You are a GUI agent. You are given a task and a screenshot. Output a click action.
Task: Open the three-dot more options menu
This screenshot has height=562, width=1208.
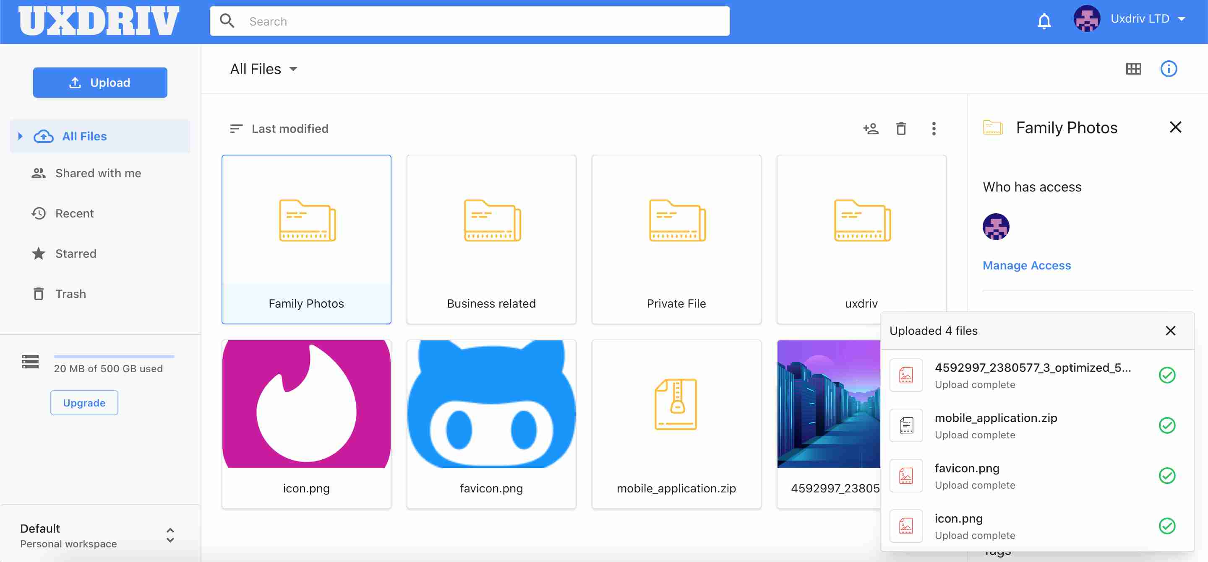pos(934,129)
